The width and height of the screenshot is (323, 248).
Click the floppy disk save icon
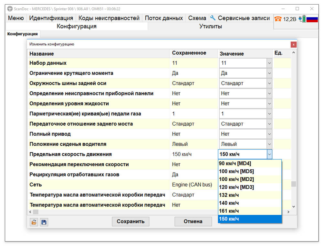44,222
